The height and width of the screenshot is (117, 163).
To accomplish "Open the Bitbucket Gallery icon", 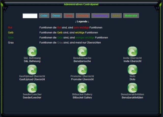I will (82, 88).
